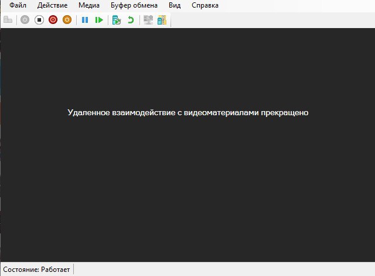Revert with the green undo arrow icon

[x=131, y=20]
